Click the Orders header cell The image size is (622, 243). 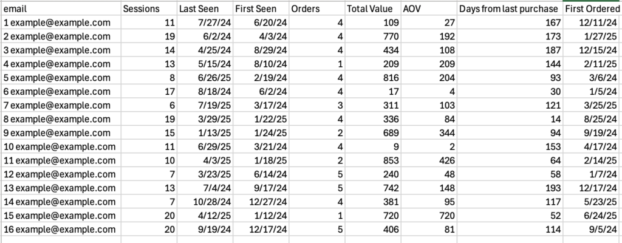(317, 9)
